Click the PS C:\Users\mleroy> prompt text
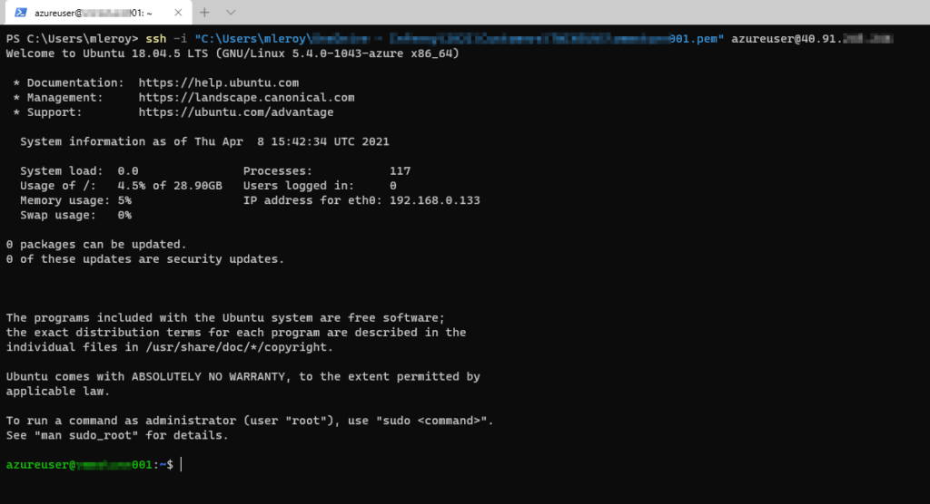Image resolution: width=930 pixels, height=504 pixels. click(72, 39)
